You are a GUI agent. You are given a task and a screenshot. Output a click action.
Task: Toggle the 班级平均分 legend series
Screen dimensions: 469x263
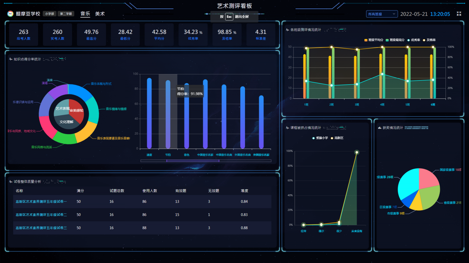tap(374, 40)
